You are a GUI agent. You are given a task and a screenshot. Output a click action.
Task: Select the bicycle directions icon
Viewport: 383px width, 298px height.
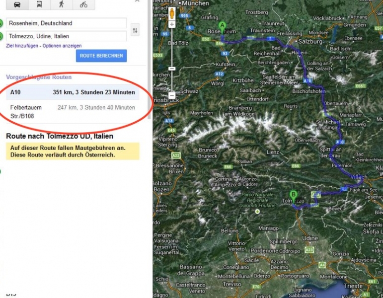(83, 4)
